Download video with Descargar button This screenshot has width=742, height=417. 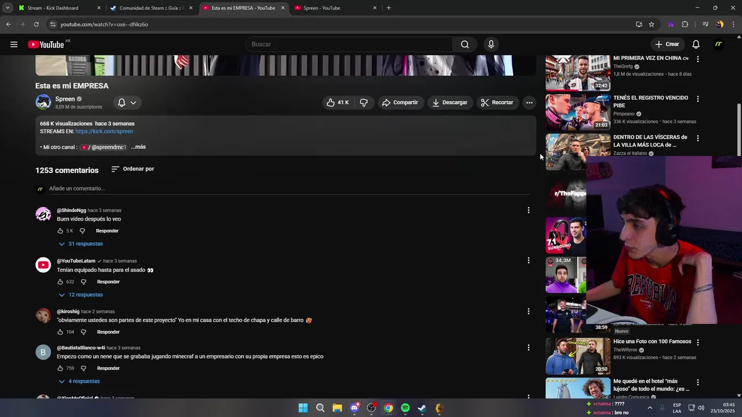[449, 103]
